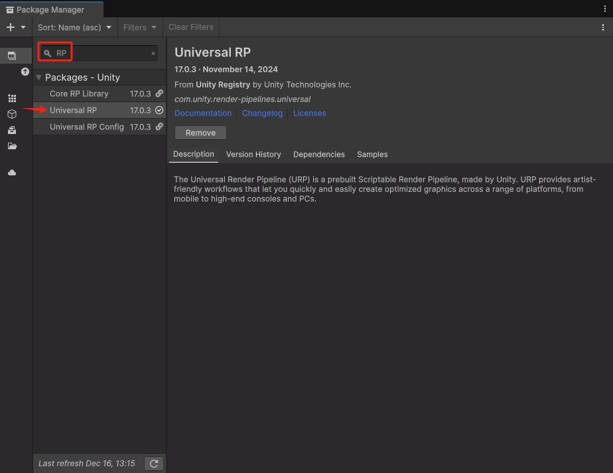Open the Sort: Name (asc) dropdown

click(x=74, y=27)
